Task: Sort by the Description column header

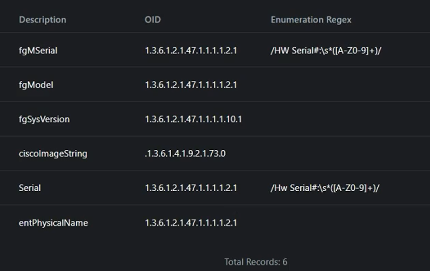Action: tap(43, 20)
